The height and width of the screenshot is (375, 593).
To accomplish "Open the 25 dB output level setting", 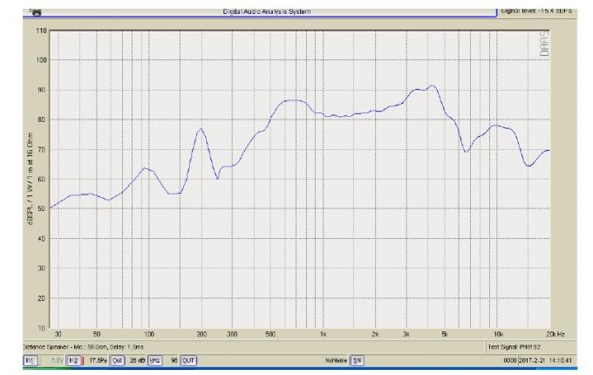I will point(137,358).
